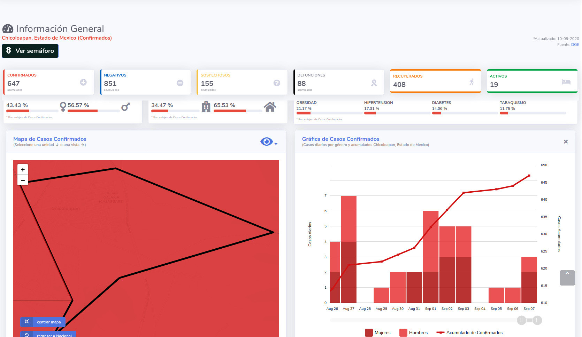
Task: Click the Obesidad 21.17 % label
Action: pyautogui.click(x=306, y=105)
